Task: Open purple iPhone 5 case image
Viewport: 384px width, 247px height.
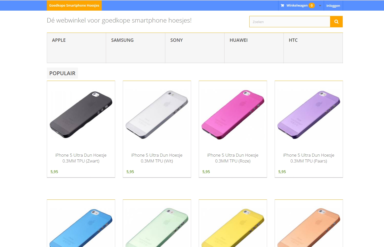Action: click(309, 115)
